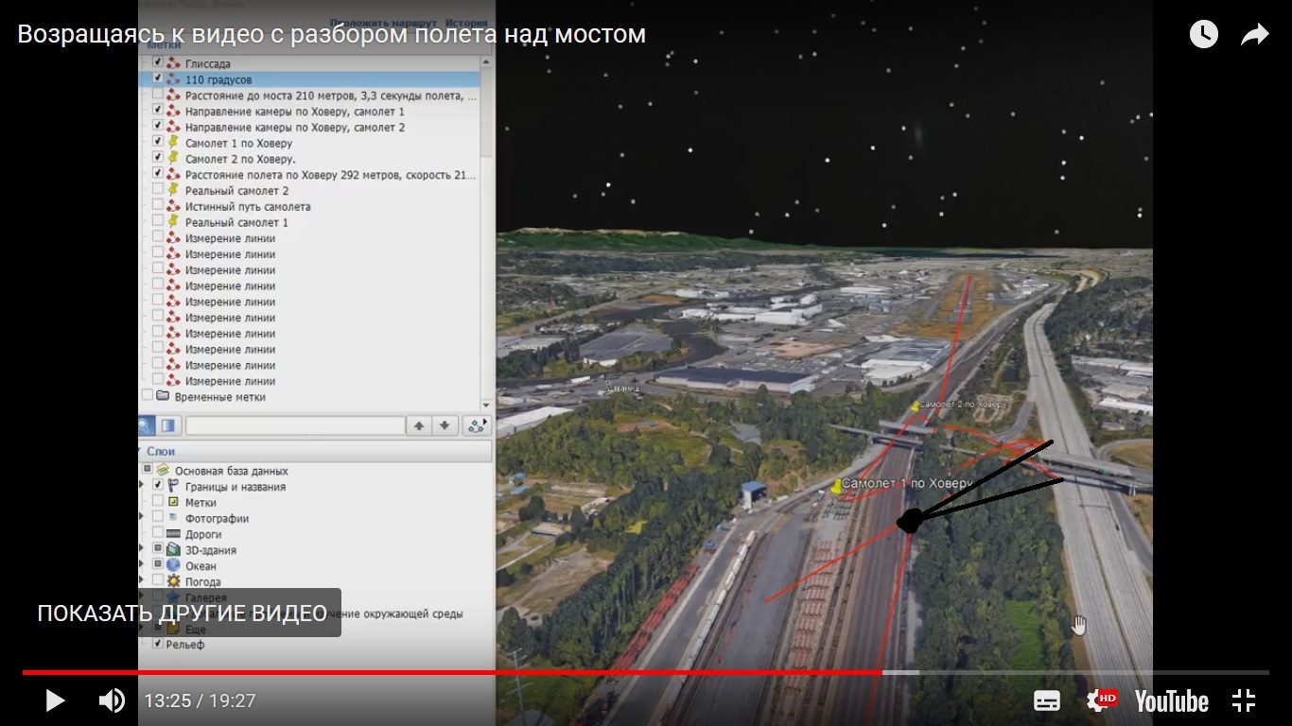Image resolution: width=1292 pixels, height=726 pixels.
Task: Click Реальный самолет 1 pushpin icon
Action: [173, 222]
